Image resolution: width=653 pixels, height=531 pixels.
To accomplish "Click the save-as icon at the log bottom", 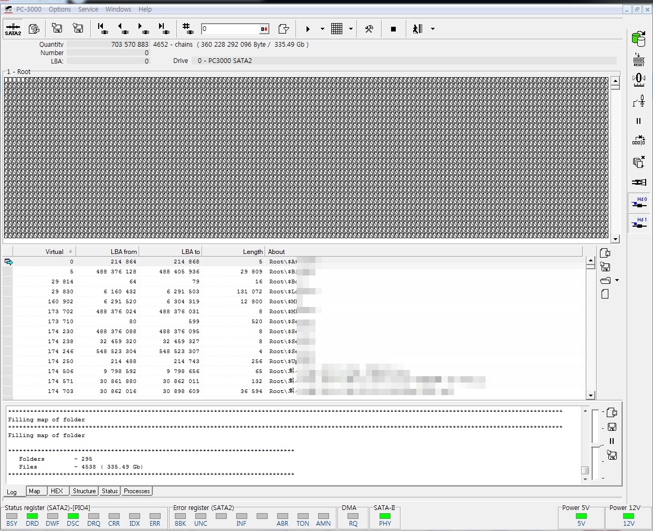I will click(612, 455).
